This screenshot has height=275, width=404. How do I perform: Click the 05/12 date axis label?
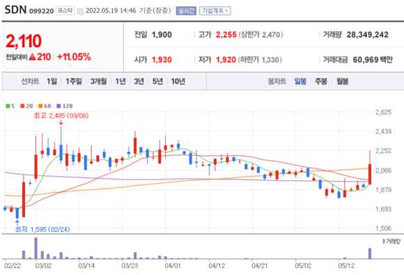pos(346,265)
